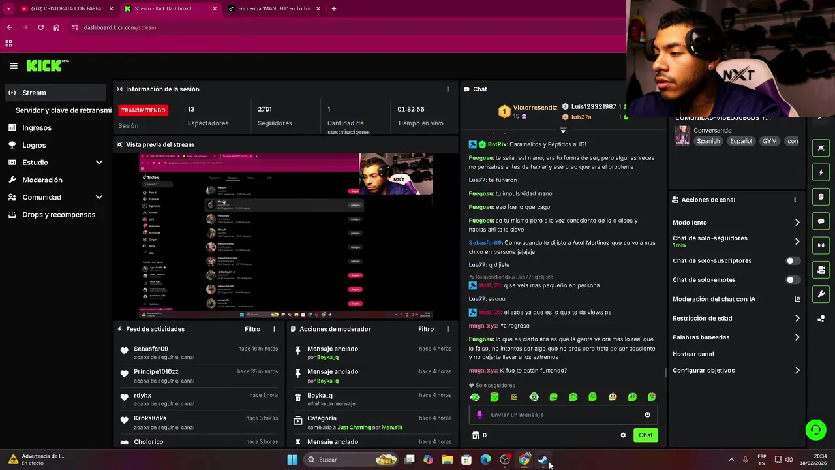Click the stream preview thumbnail
This screenshot has height=470, width=835.
point(286,236)
